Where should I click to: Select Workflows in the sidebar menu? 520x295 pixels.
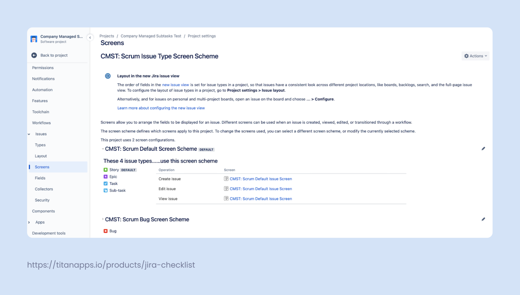(41, 123)
